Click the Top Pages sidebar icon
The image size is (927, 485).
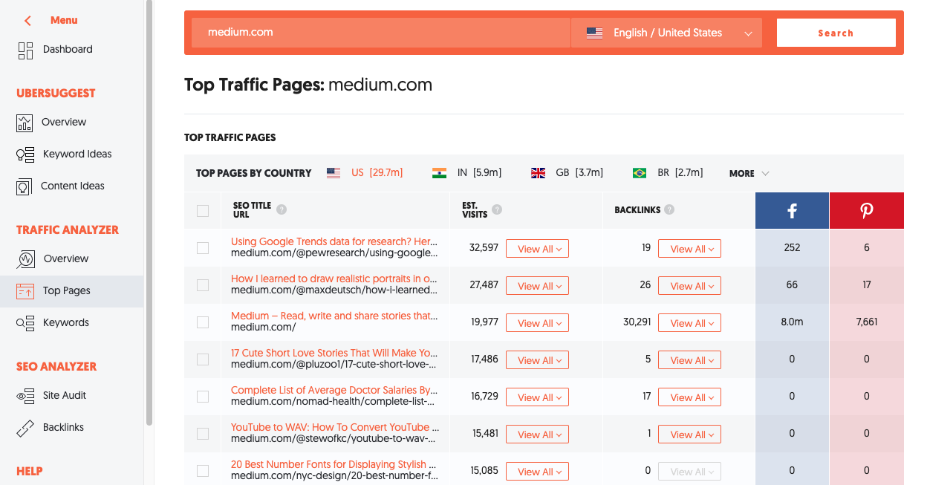click(25, 291)
